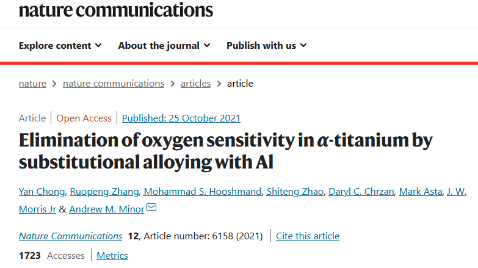
Task: Select author Mohammad S. Hooshmand
Action: (203, 192)
